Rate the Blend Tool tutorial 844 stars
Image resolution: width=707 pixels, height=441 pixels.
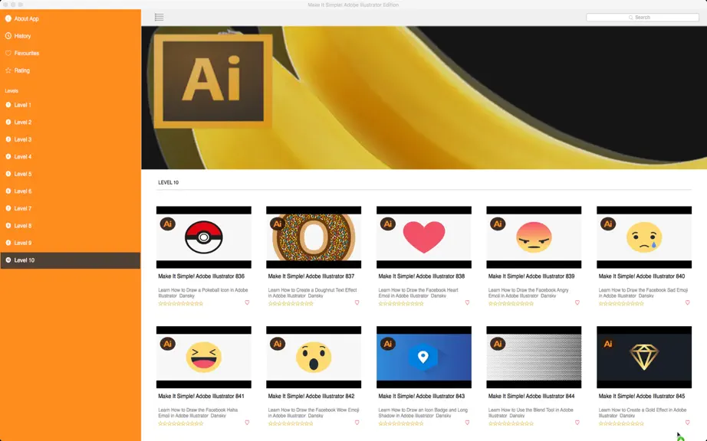[x=511, y=423]
